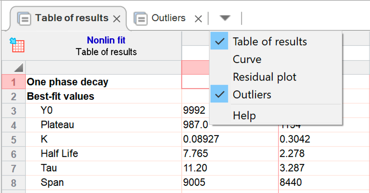Click the Nonlin fit link
Viewport: 370px width, 193px height.
pyautogui.click(x=106, y=40)
